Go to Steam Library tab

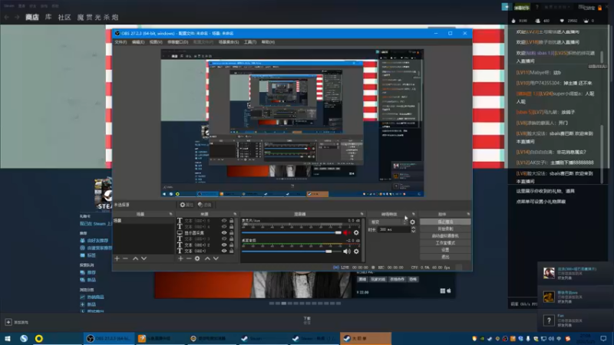[48, 17]
